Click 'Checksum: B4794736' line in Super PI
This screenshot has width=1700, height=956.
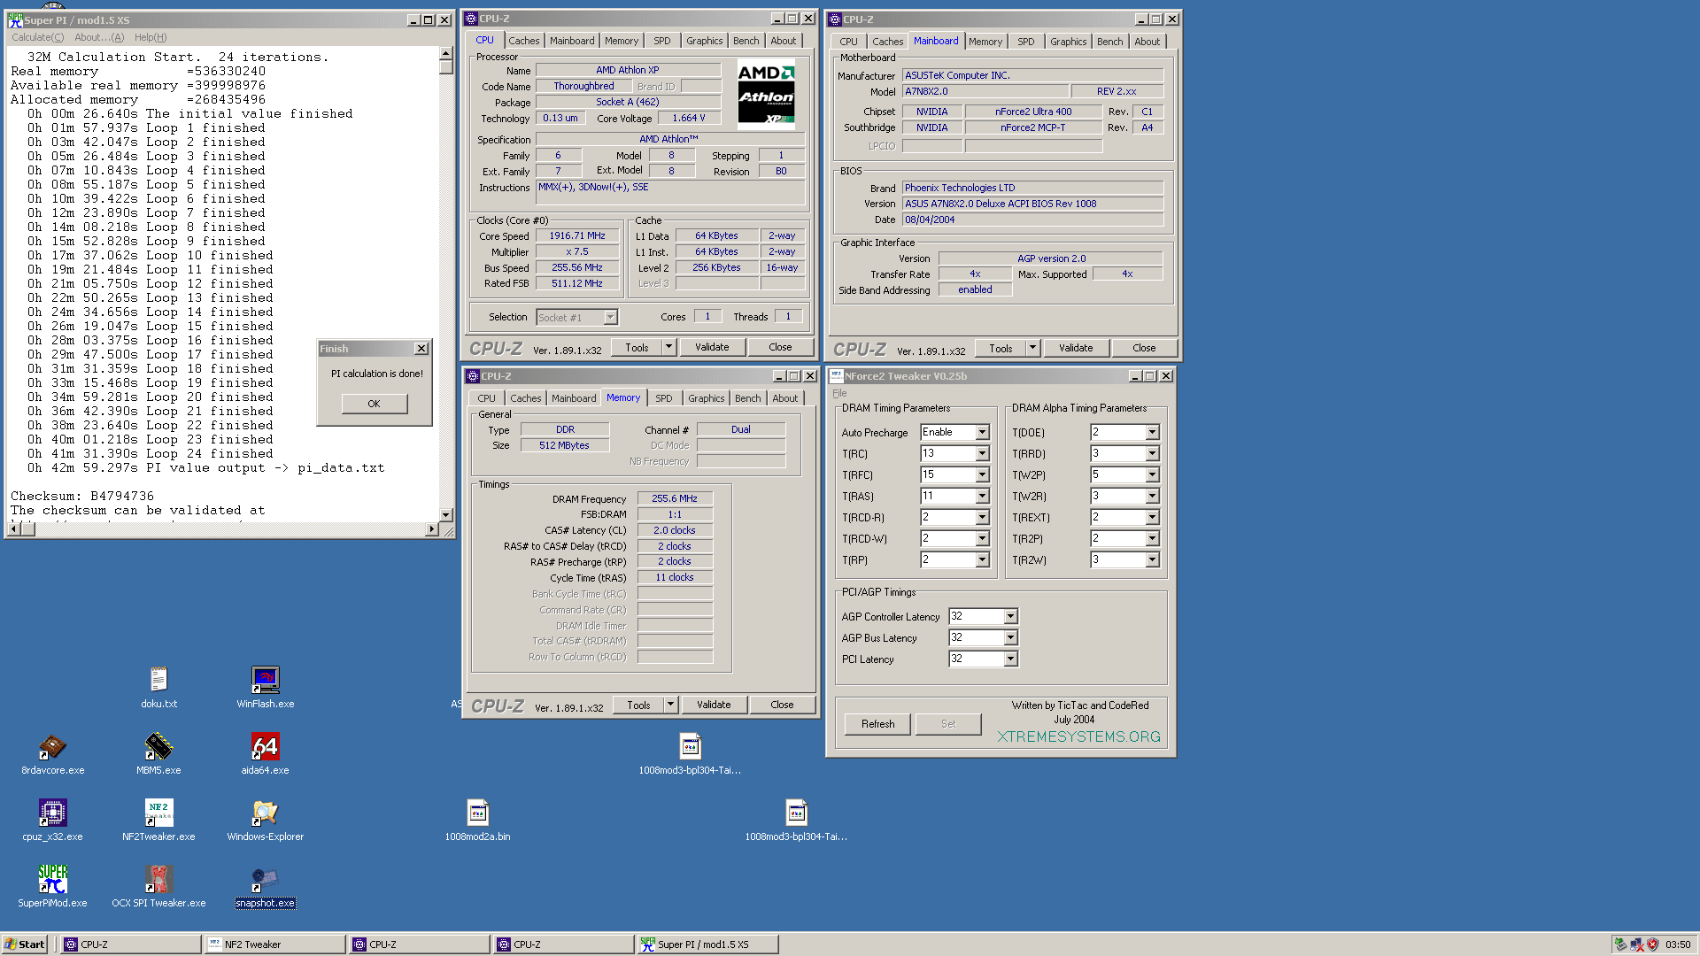tap(82, 497)
